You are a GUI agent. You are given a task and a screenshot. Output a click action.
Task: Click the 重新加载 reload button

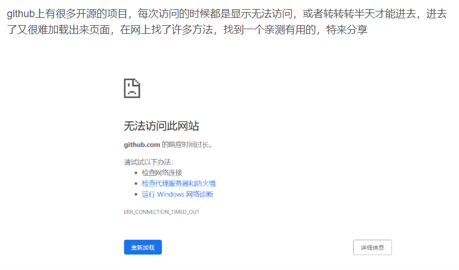point(143,247)
